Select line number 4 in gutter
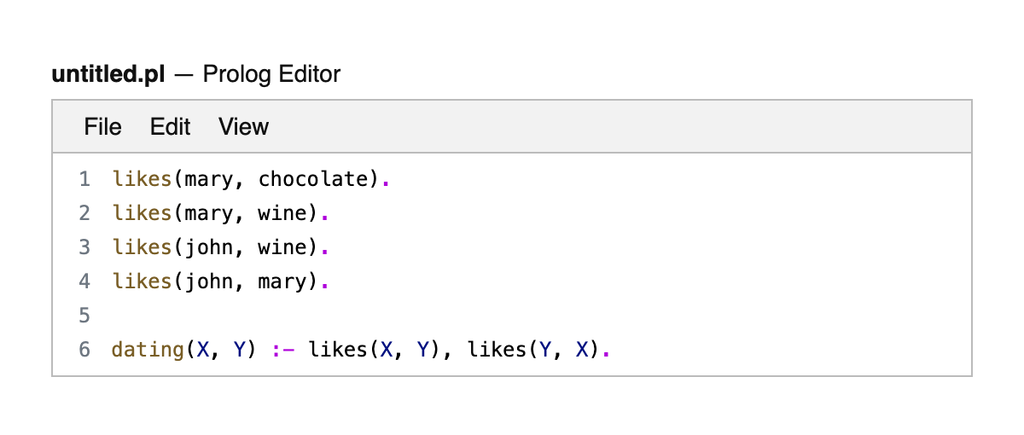This screenshot has width=1024, height=435. pyautogui.click(x=84, y=281)
